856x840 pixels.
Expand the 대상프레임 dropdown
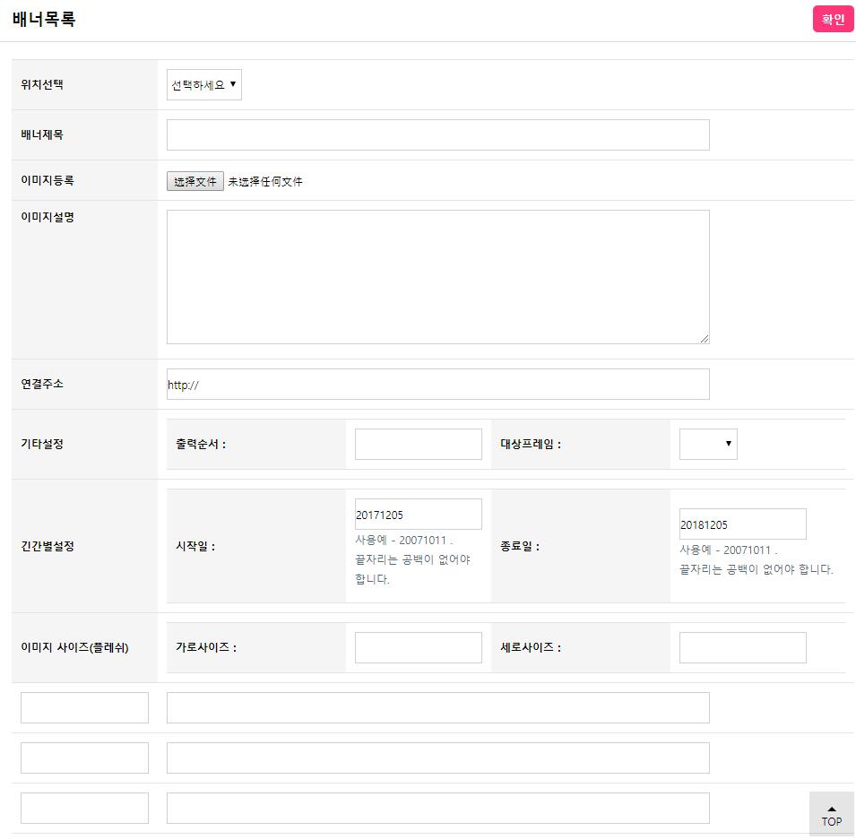point(708,444)
